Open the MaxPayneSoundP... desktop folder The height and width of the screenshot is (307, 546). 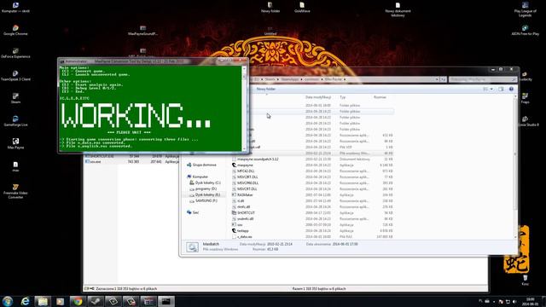tap(142, 30)
